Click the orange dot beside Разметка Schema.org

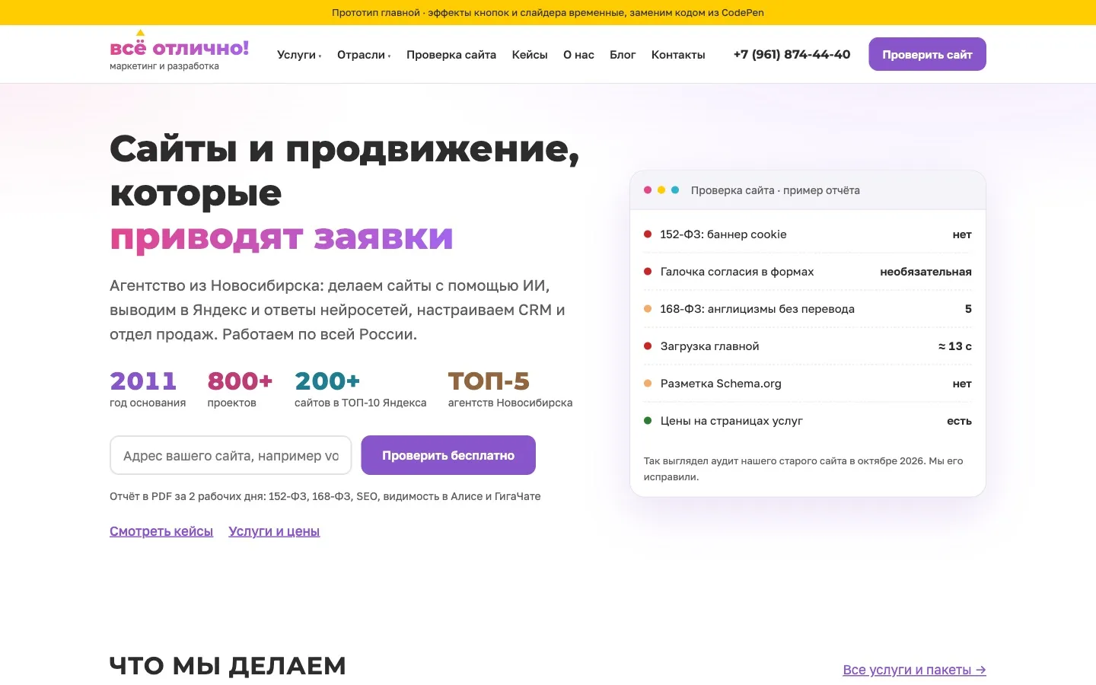coord(648,384)
